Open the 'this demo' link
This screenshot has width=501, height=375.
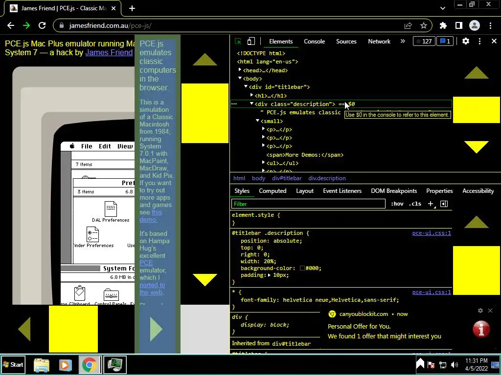tap(150, 216)
